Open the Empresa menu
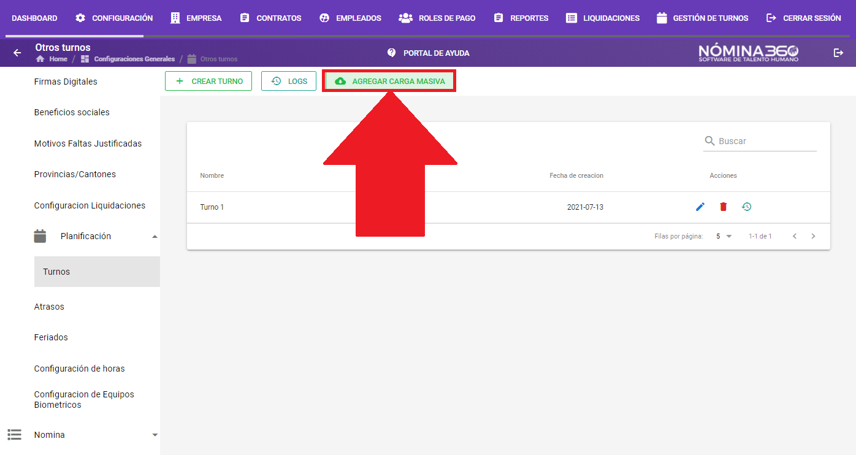The height and width of the screenshot is (455, 856). [196, 18]
